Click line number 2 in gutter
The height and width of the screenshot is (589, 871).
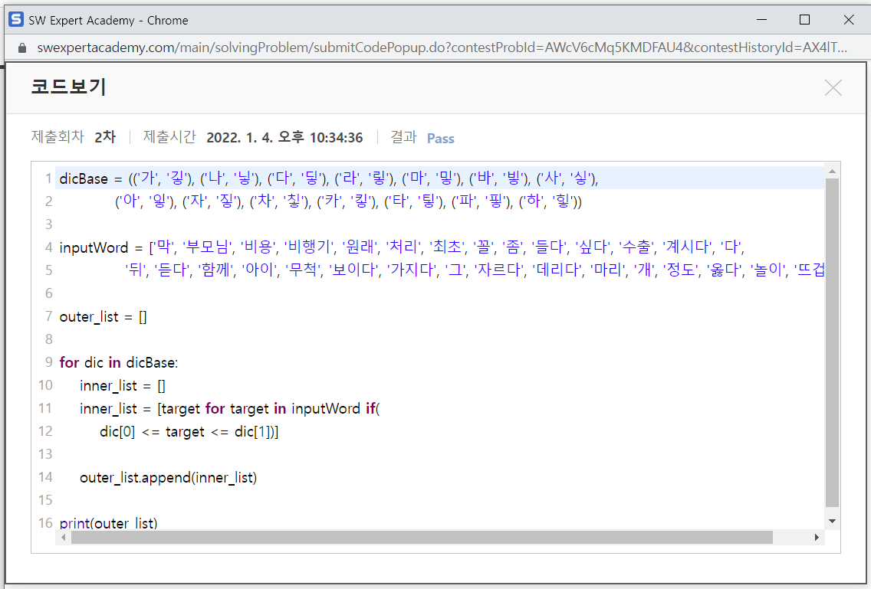coord(48,201)
